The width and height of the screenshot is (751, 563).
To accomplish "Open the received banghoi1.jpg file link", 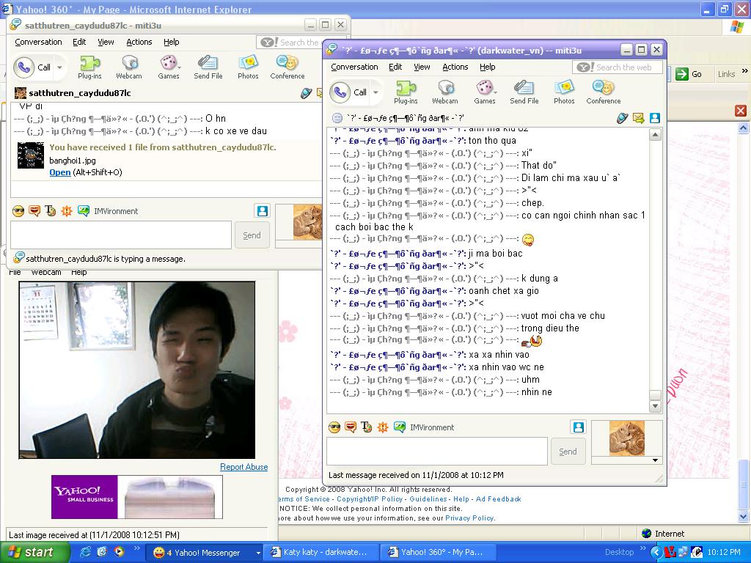I will pos(59,172).
